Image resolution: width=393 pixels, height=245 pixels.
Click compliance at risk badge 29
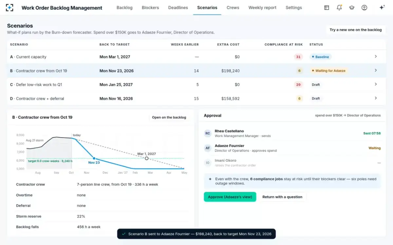(x=298, y=85)
